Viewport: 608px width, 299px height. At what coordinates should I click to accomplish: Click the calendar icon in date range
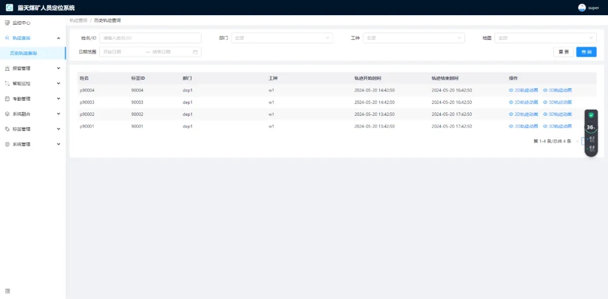tap(195, 52)
